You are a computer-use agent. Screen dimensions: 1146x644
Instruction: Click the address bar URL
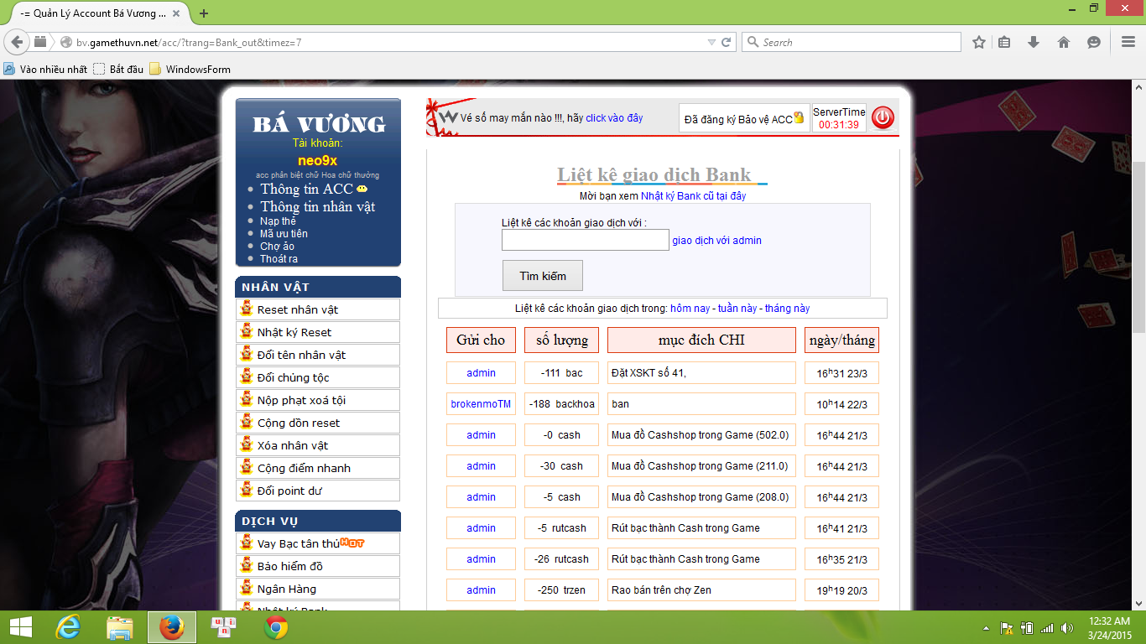(189, 42)
